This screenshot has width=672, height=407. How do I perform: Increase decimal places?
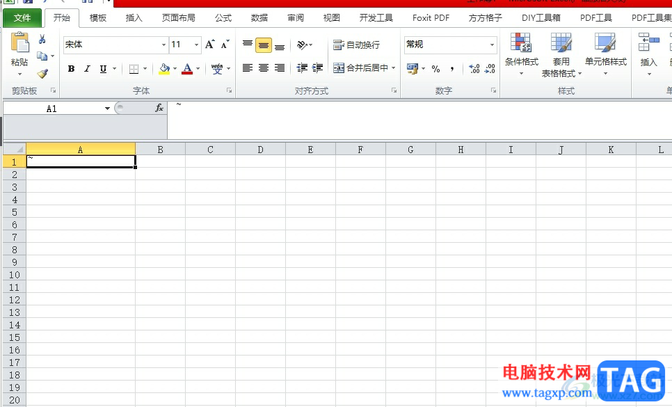pyautogui.click(x=474, y=69)
